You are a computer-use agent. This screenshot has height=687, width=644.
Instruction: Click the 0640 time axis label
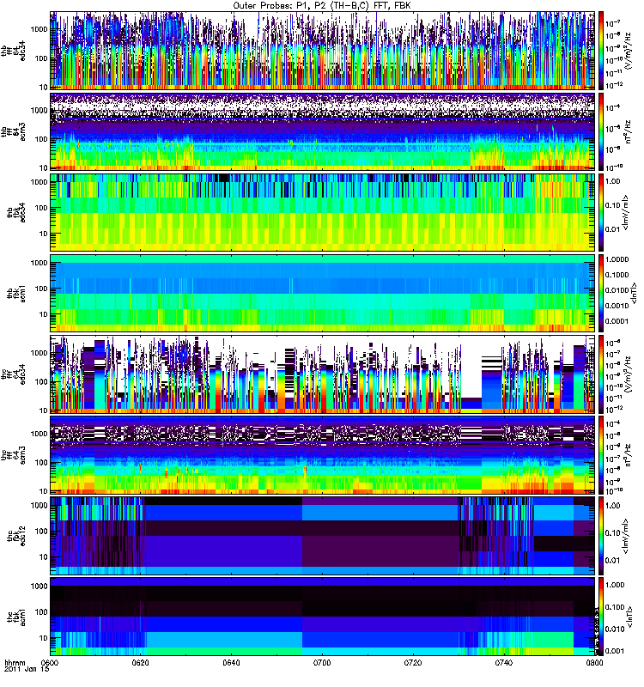[231, 663]
